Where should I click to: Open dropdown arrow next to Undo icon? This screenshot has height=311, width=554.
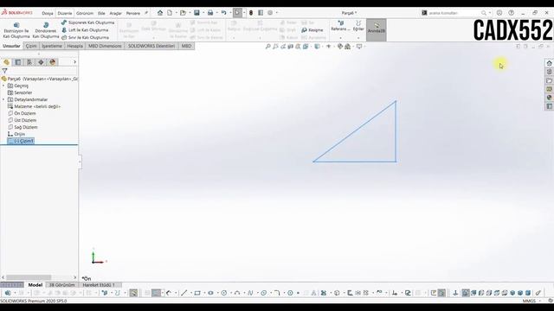tap(230, 13)
